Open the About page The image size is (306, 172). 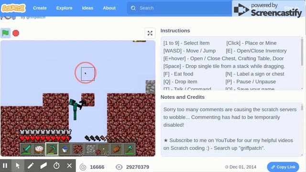[109, 8]
